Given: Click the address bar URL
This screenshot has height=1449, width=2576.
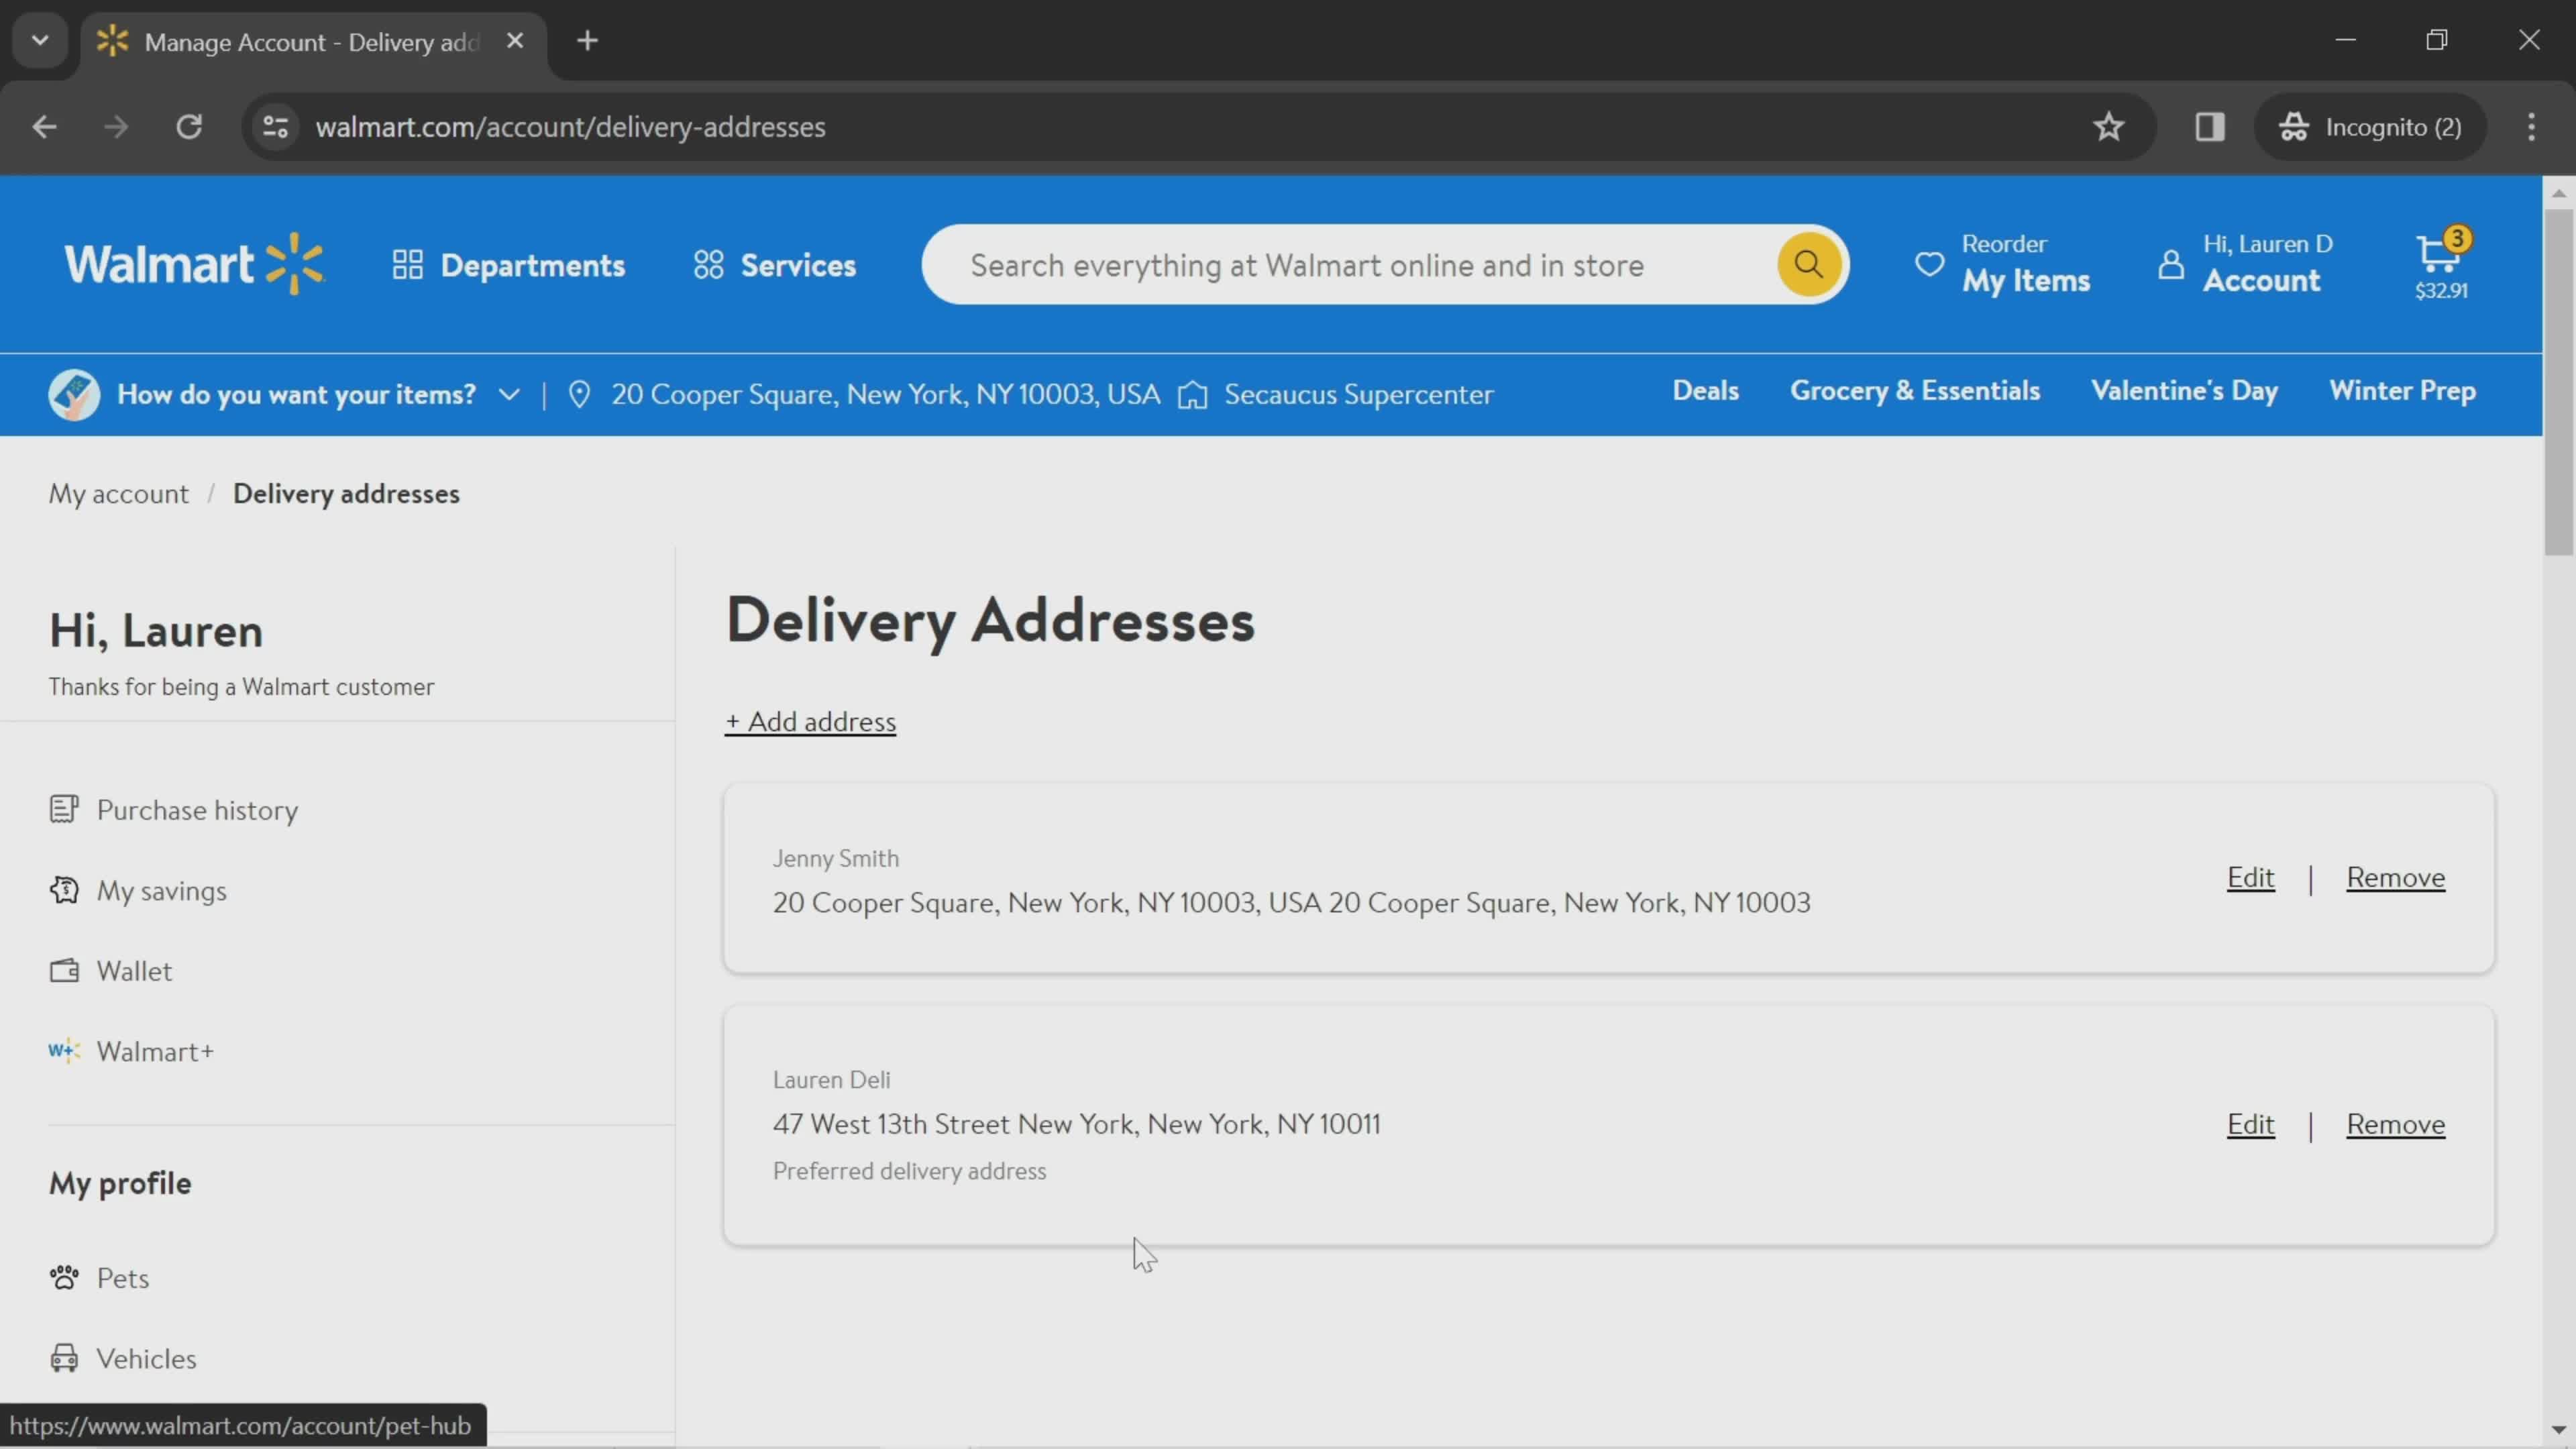Looking at the screenshot, I should point(570,127).
